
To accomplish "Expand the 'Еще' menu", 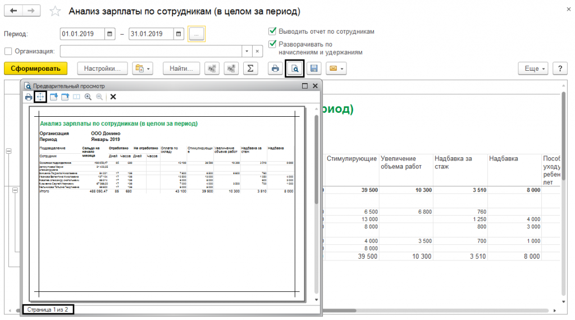I will point(535,68).
